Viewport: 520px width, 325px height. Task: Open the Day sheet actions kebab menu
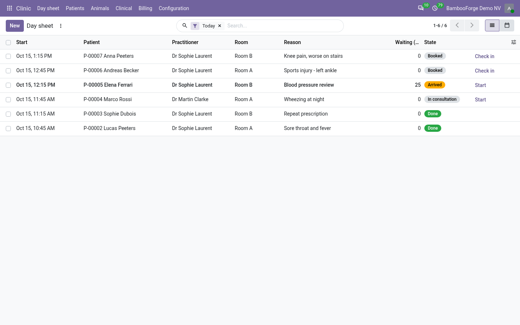pyautogui.click(x=61, y=26)
